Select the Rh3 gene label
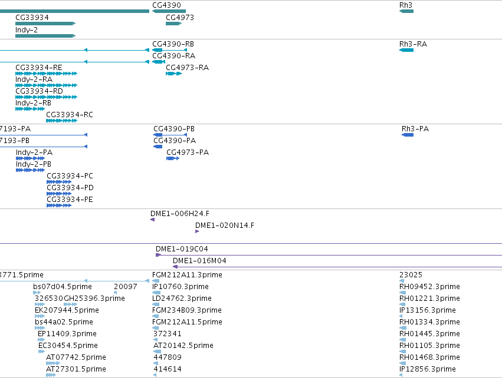Image resolution: width=502 pixels, height=378 pixels. [406, 5]
